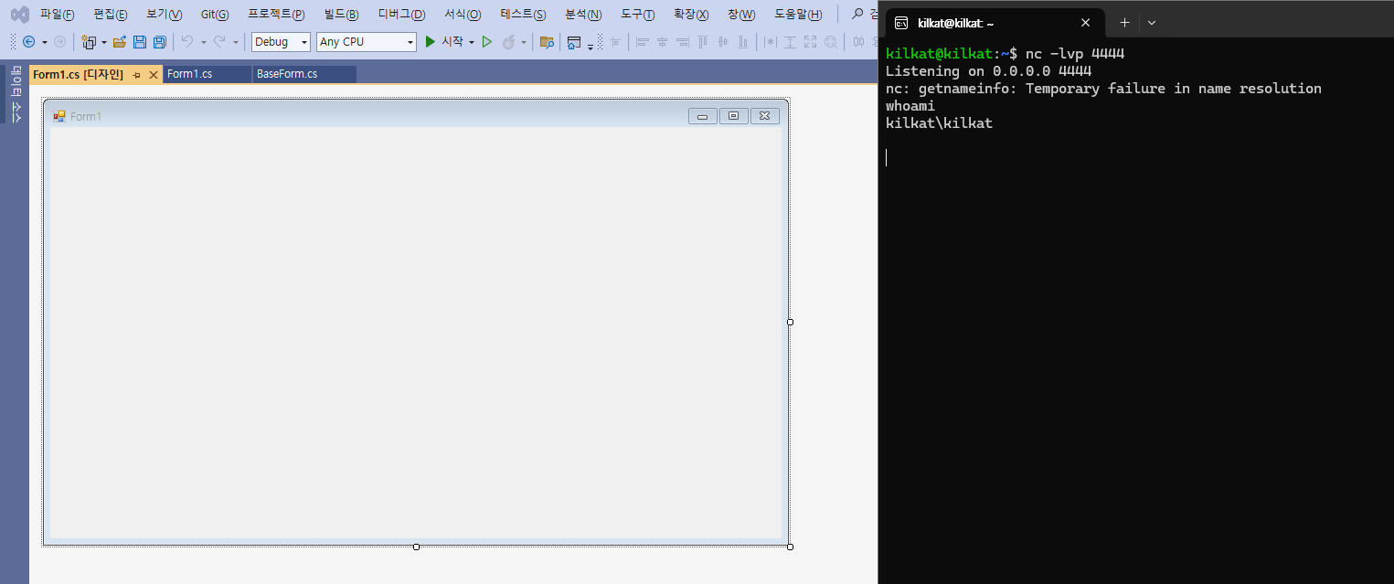Open the 데이터 소스 side panel tab
Screen dimensions: 1394x584
[x=16, y=94]
